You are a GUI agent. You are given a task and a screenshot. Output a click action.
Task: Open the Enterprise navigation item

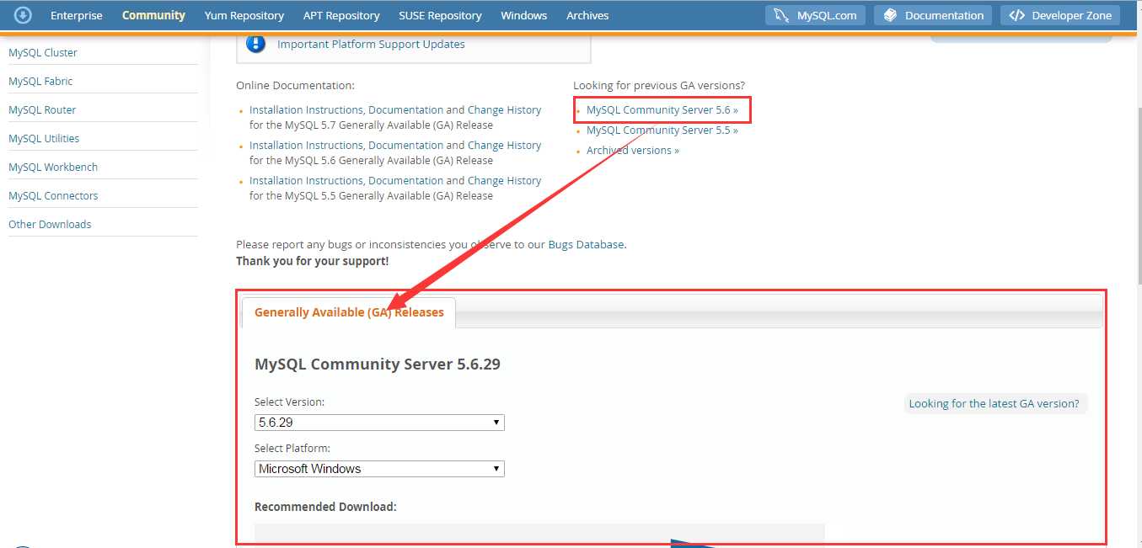click(77, 15)
